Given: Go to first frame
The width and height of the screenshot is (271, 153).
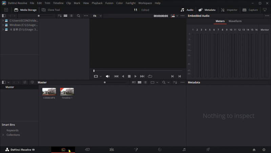Looking at the screenshot, I should [x=116, y=76].
